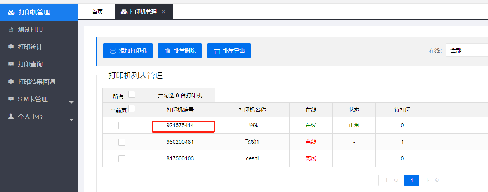Click the 打印机编号 column header

pyautogui.click(x=180, y=110)
